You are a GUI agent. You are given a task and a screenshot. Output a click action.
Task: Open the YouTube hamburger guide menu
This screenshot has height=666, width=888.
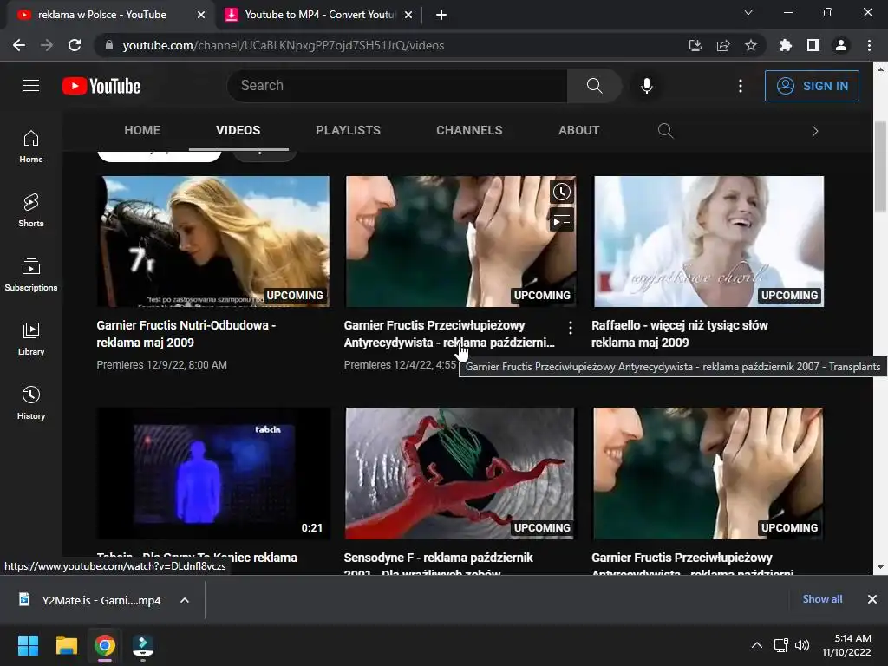pyautogui.click(x=31, y=86)
